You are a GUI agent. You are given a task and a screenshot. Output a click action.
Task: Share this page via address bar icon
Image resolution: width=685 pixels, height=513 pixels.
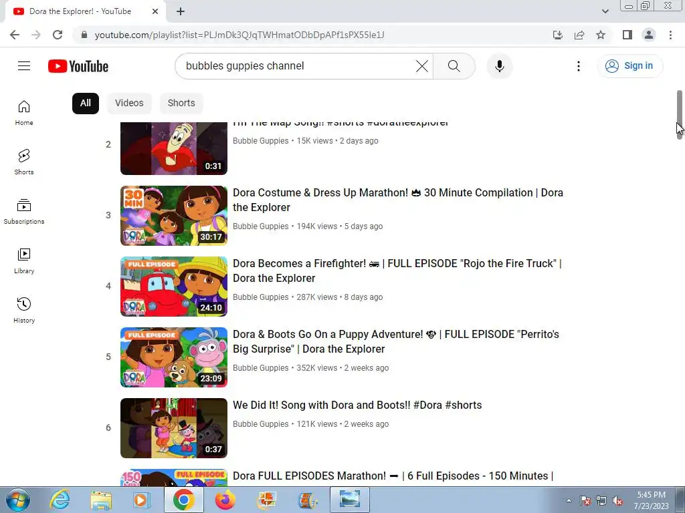click(579, 35)
